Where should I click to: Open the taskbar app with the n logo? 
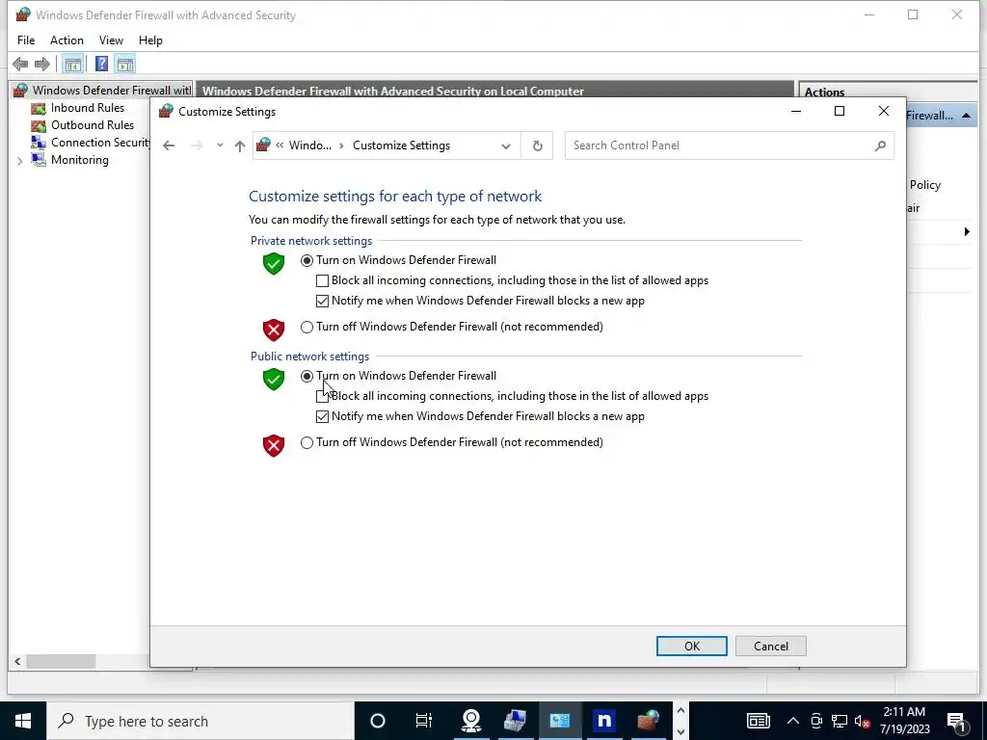[603, 721]
